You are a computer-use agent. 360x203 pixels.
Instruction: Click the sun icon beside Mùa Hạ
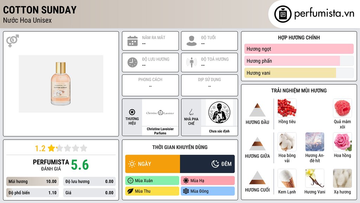(x=186, y=181)
